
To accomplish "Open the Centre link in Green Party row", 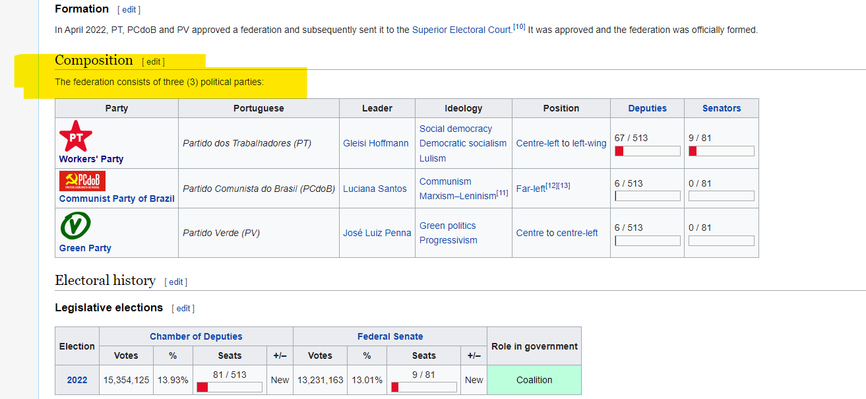I will point(530,233).
